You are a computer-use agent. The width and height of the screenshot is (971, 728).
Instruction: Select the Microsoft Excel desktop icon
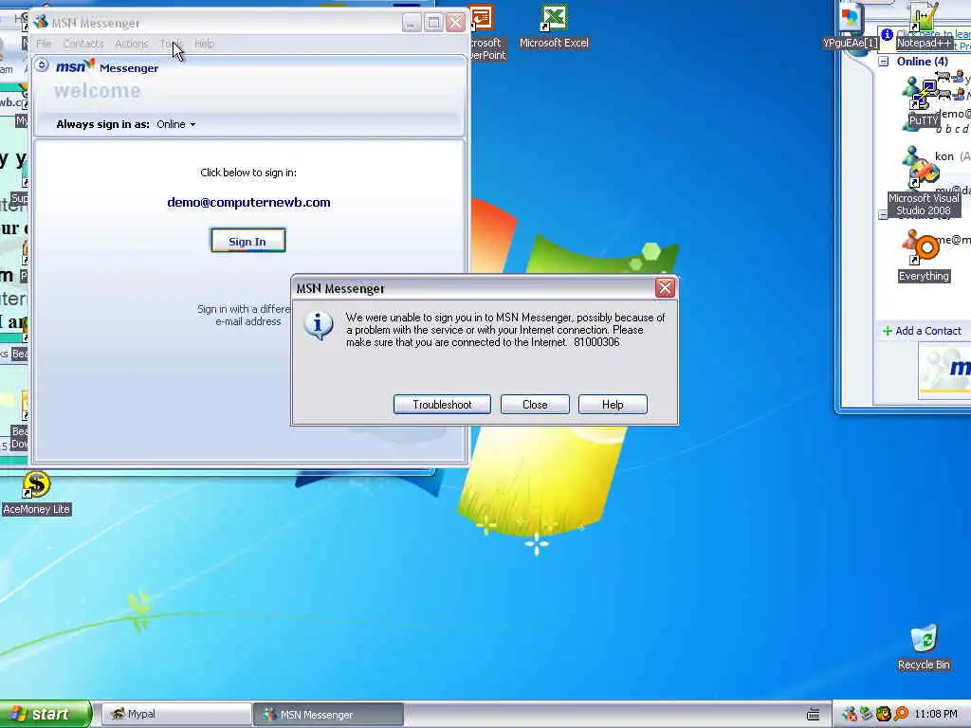coord(554,27)
